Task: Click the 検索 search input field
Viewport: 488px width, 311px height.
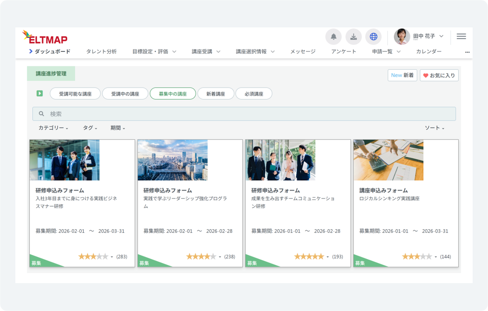Action: [244, 114]
